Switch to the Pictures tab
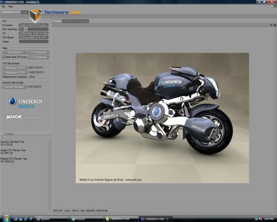Image resolution: width=277 pixels, height=222 pixels. click(57, 21)
